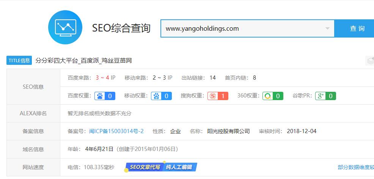Open the 闽ICP备15003014号-2 record link
The image size is (374, 179).
click(116, 131)
